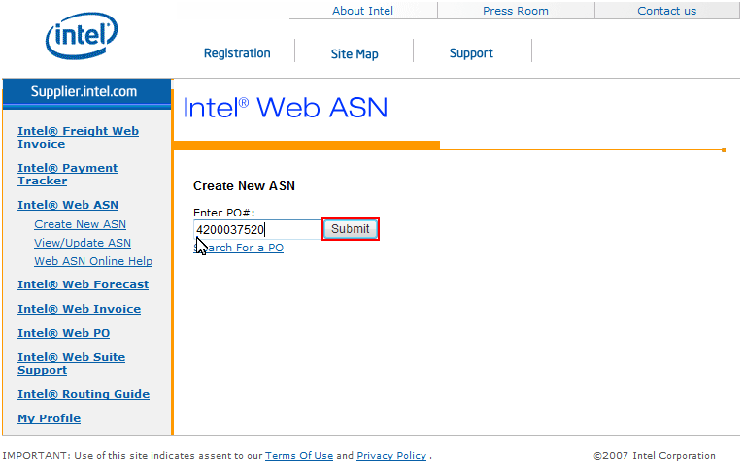Click the Enter PO# input field
Viewport: 743px width, 465px height.
point(257,229)
